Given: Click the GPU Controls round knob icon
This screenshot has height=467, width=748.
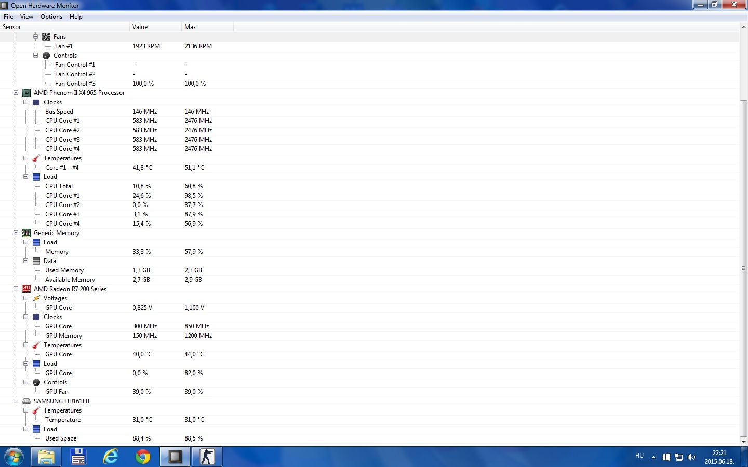Looking at the screenshot, I should point(36,382).
